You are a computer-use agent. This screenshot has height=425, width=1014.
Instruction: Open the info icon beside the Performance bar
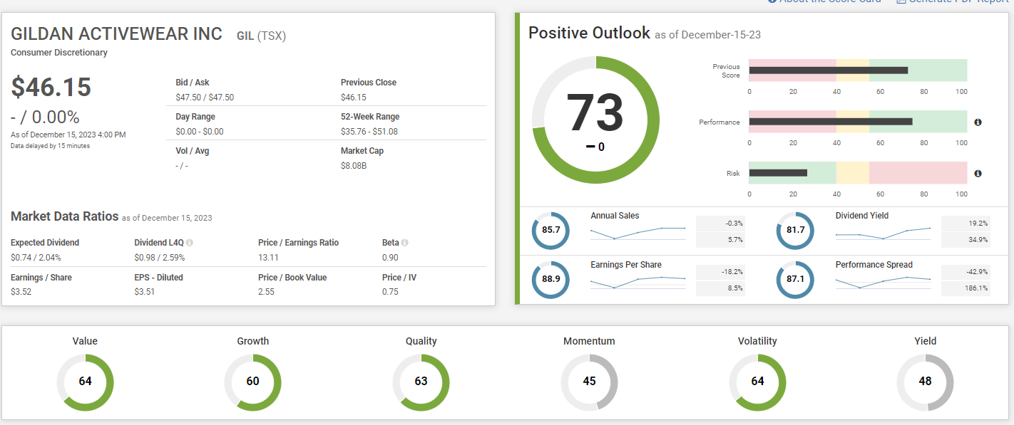(978, 122)
